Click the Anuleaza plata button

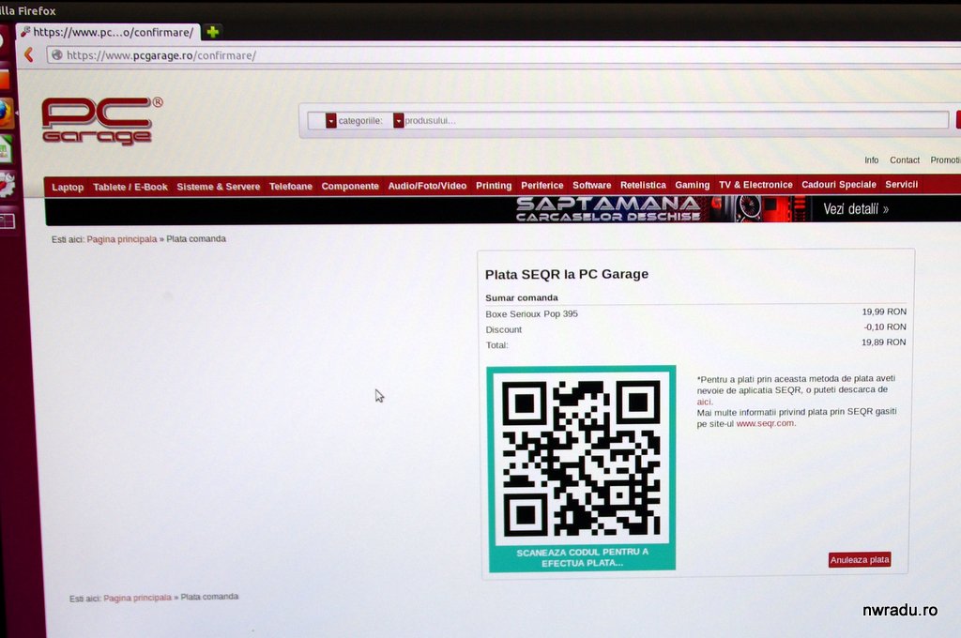(860, 559)
